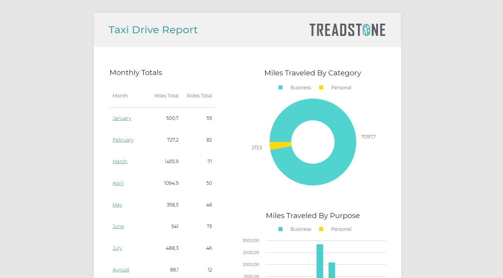Image resolution: width=503 pixels, height=278 pixels.
Task: Open the June month link
Action: [118, 227]
